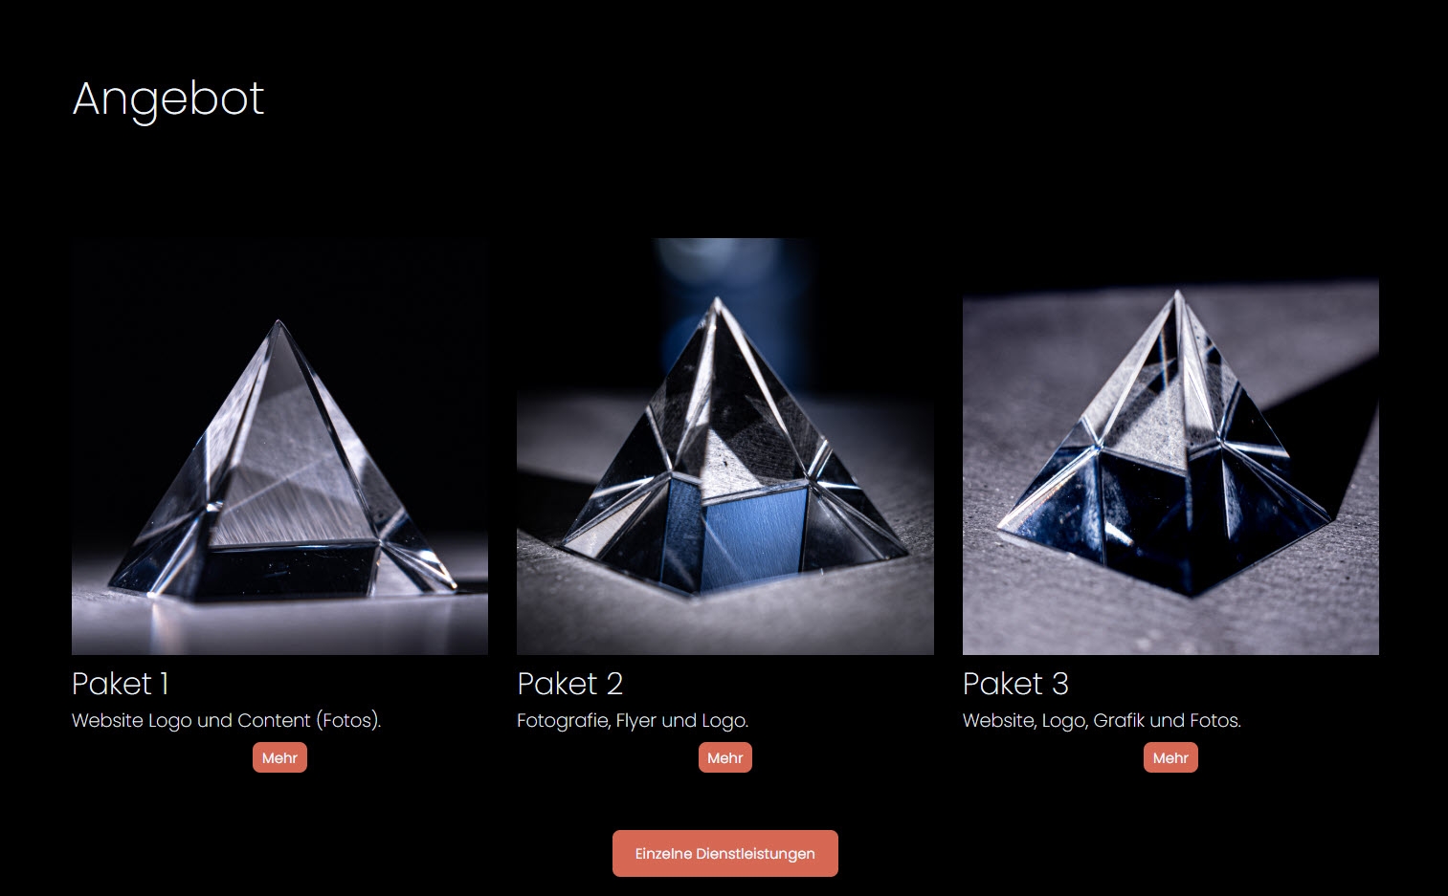Open Einzelne Dienstleistungen

[x=725, y=853]
